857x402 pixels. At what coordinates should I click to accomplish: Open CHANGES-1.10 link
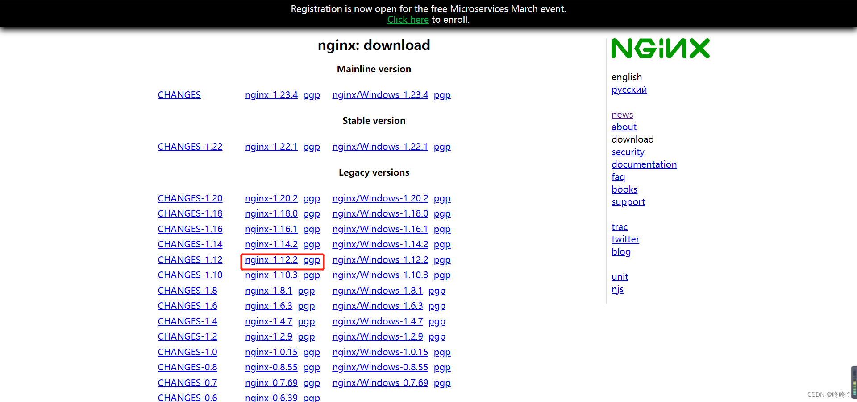click(x=190, y=275)
